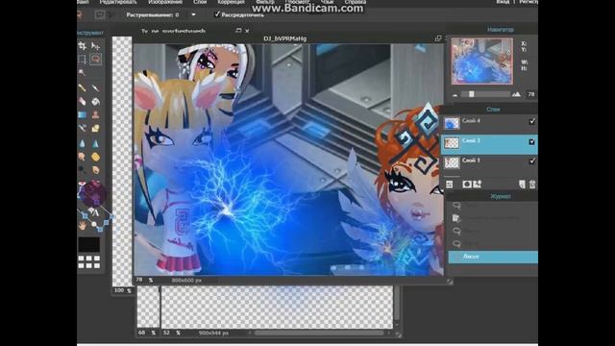This screenshot has width=615, height=346.
Task: Select the Лассо entry in history
Action: 493,257
